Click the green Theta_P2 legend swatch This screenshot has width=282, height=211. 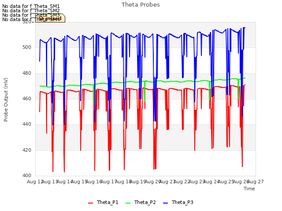128,203
